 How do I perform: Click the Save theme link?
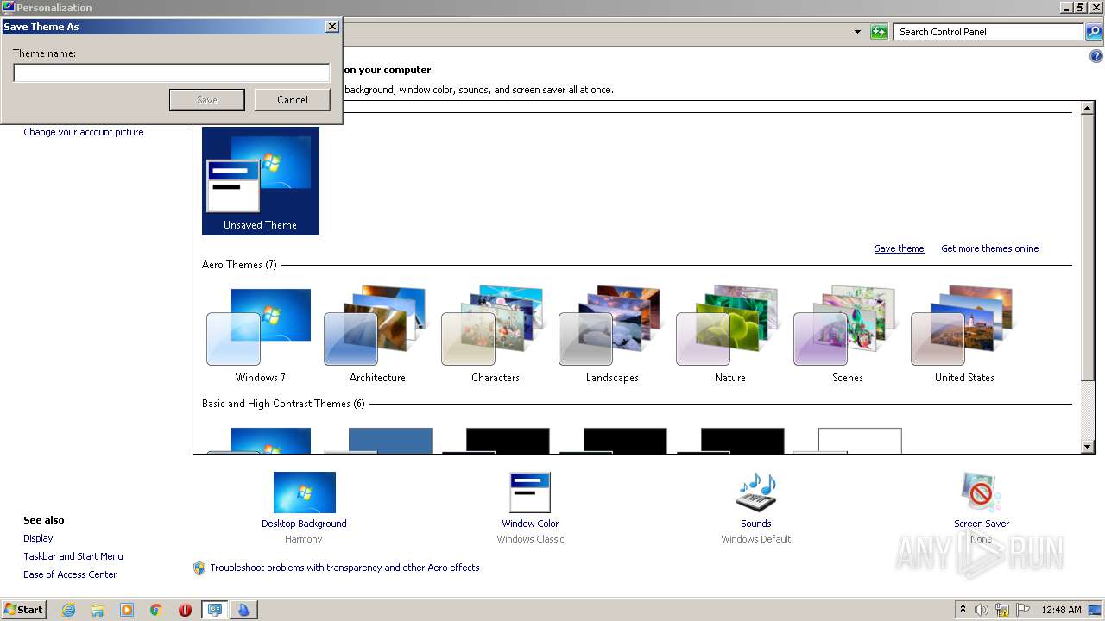899,248
